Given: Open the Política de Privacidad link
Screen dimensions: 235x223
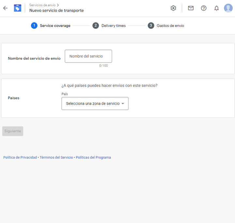Looking at the screenshot, I should tap(20, 157).
